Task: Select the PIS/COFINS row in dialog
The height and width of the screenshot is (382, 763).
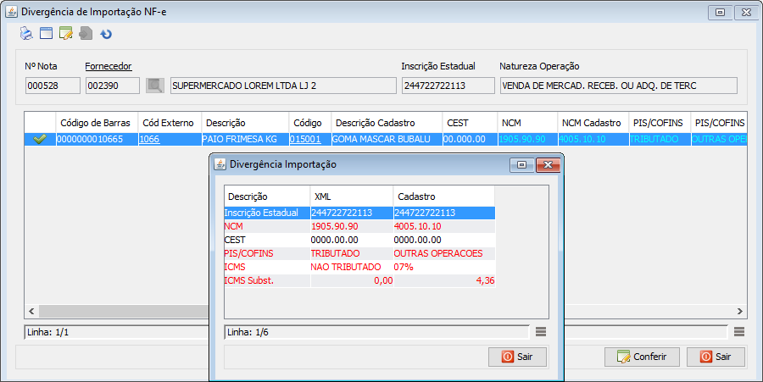Action: [359, 254]
